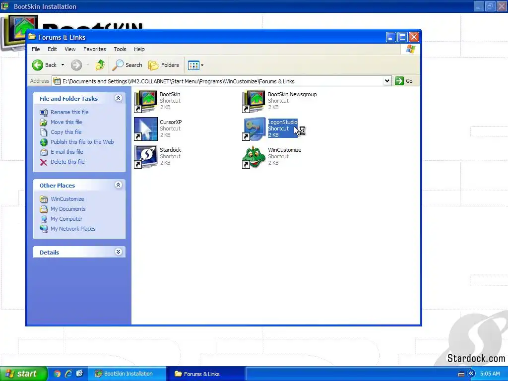Open Search in Explorer toolbar
508x381 pixels.
(127, 65)
